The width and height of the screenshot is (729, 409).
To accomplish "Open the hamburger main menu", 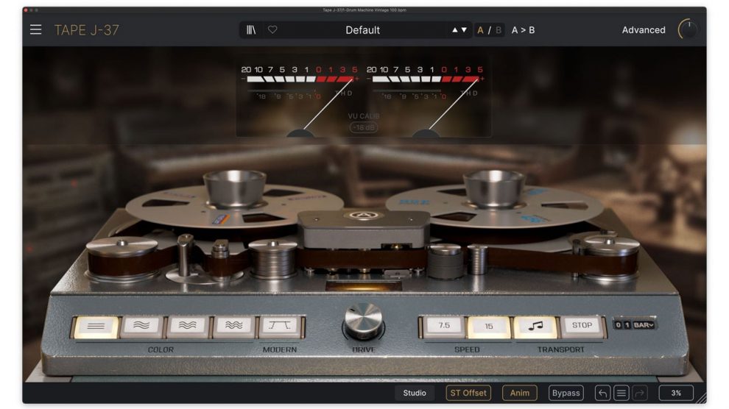I will (x=35, y=30).
